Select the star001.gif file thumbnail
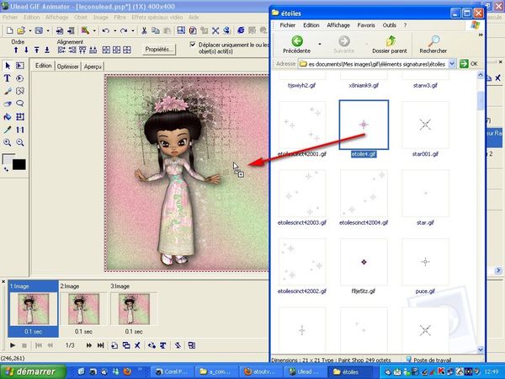Viewport: 505px width, 379px height. pyautogui.click(x=425, y=125)
